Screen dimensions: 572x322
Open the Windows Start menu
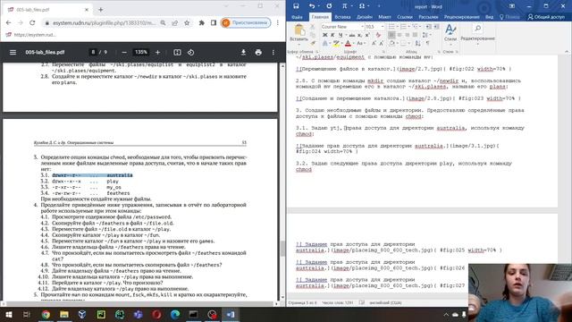pyautogui.click(x=8, y=314)
